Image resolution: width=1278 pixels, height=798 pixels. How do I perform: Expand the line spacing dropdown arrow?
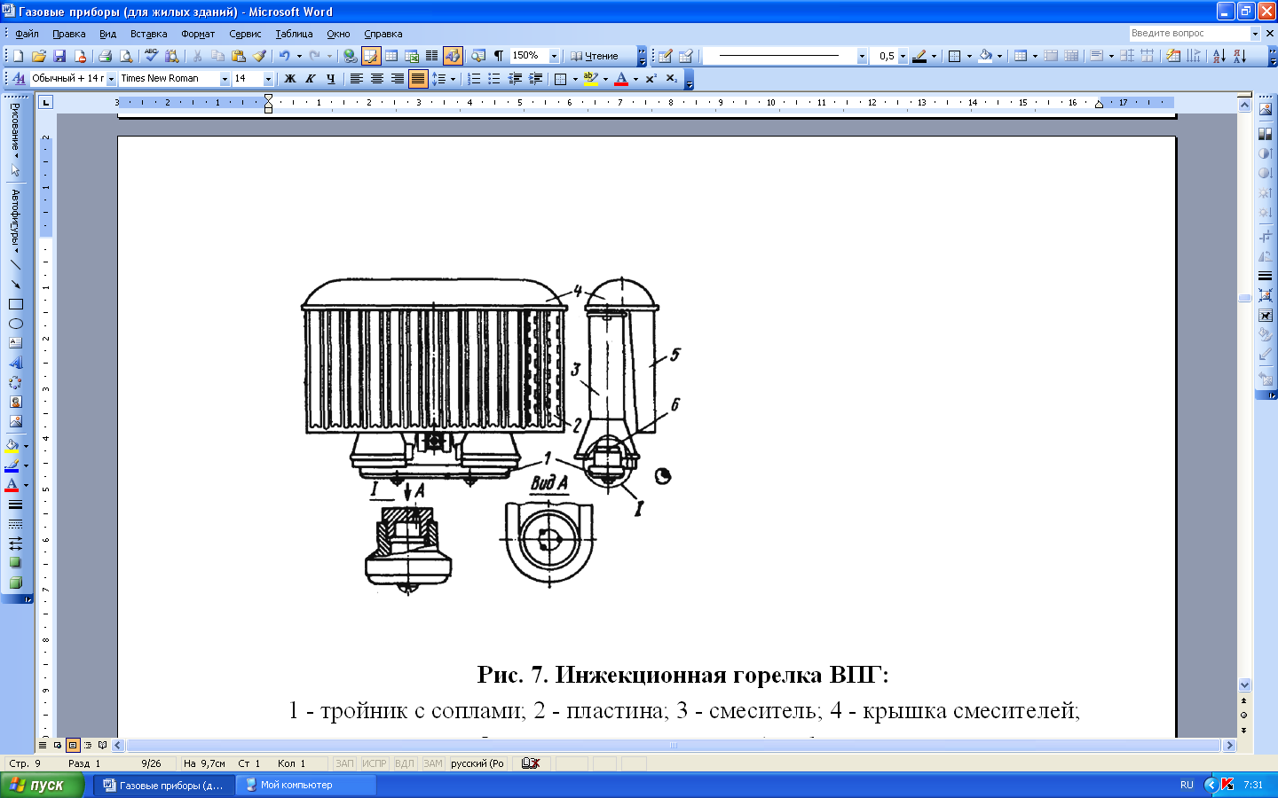point(453,79)
